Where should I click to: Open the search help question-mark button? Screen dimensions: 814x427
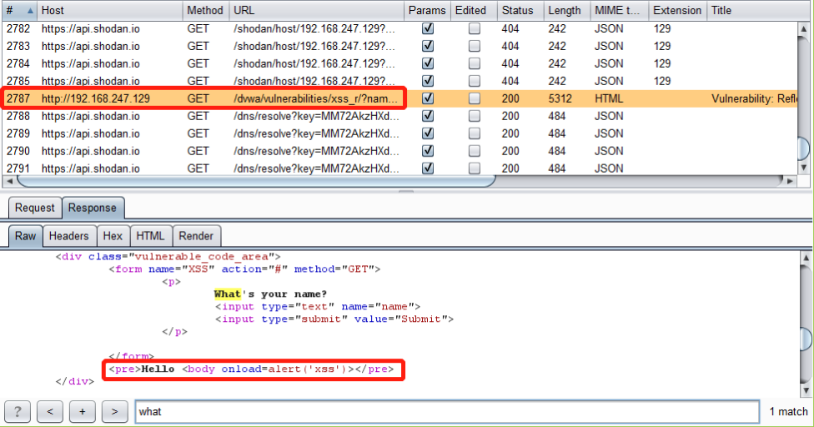coord(18,412)
